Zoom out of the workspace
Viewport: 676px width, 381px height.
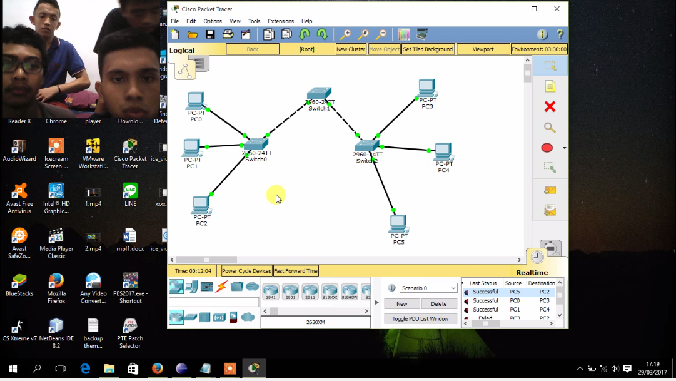381,34
